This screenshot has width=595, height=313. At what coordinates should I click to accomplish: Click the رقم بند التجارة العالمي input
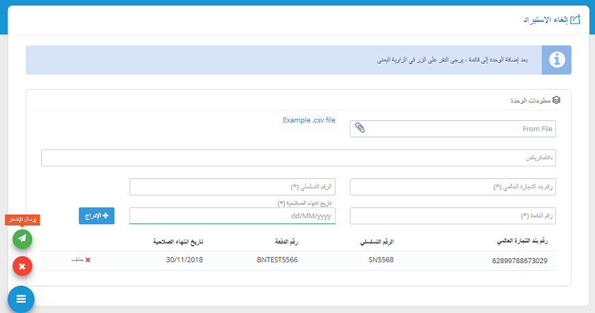pyautogui.click(x=453, y=187)
